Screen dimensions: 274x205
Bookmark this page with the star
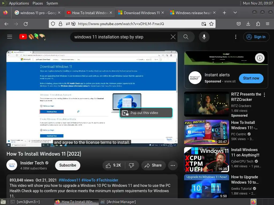[211, 24]
